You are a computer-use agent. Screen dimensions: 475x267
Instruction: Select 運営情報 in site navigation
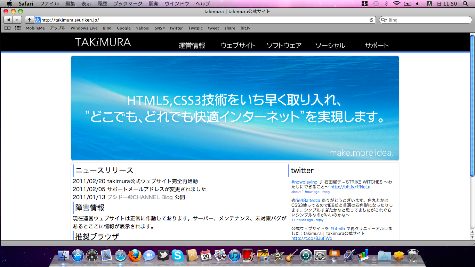pos(192,46)
